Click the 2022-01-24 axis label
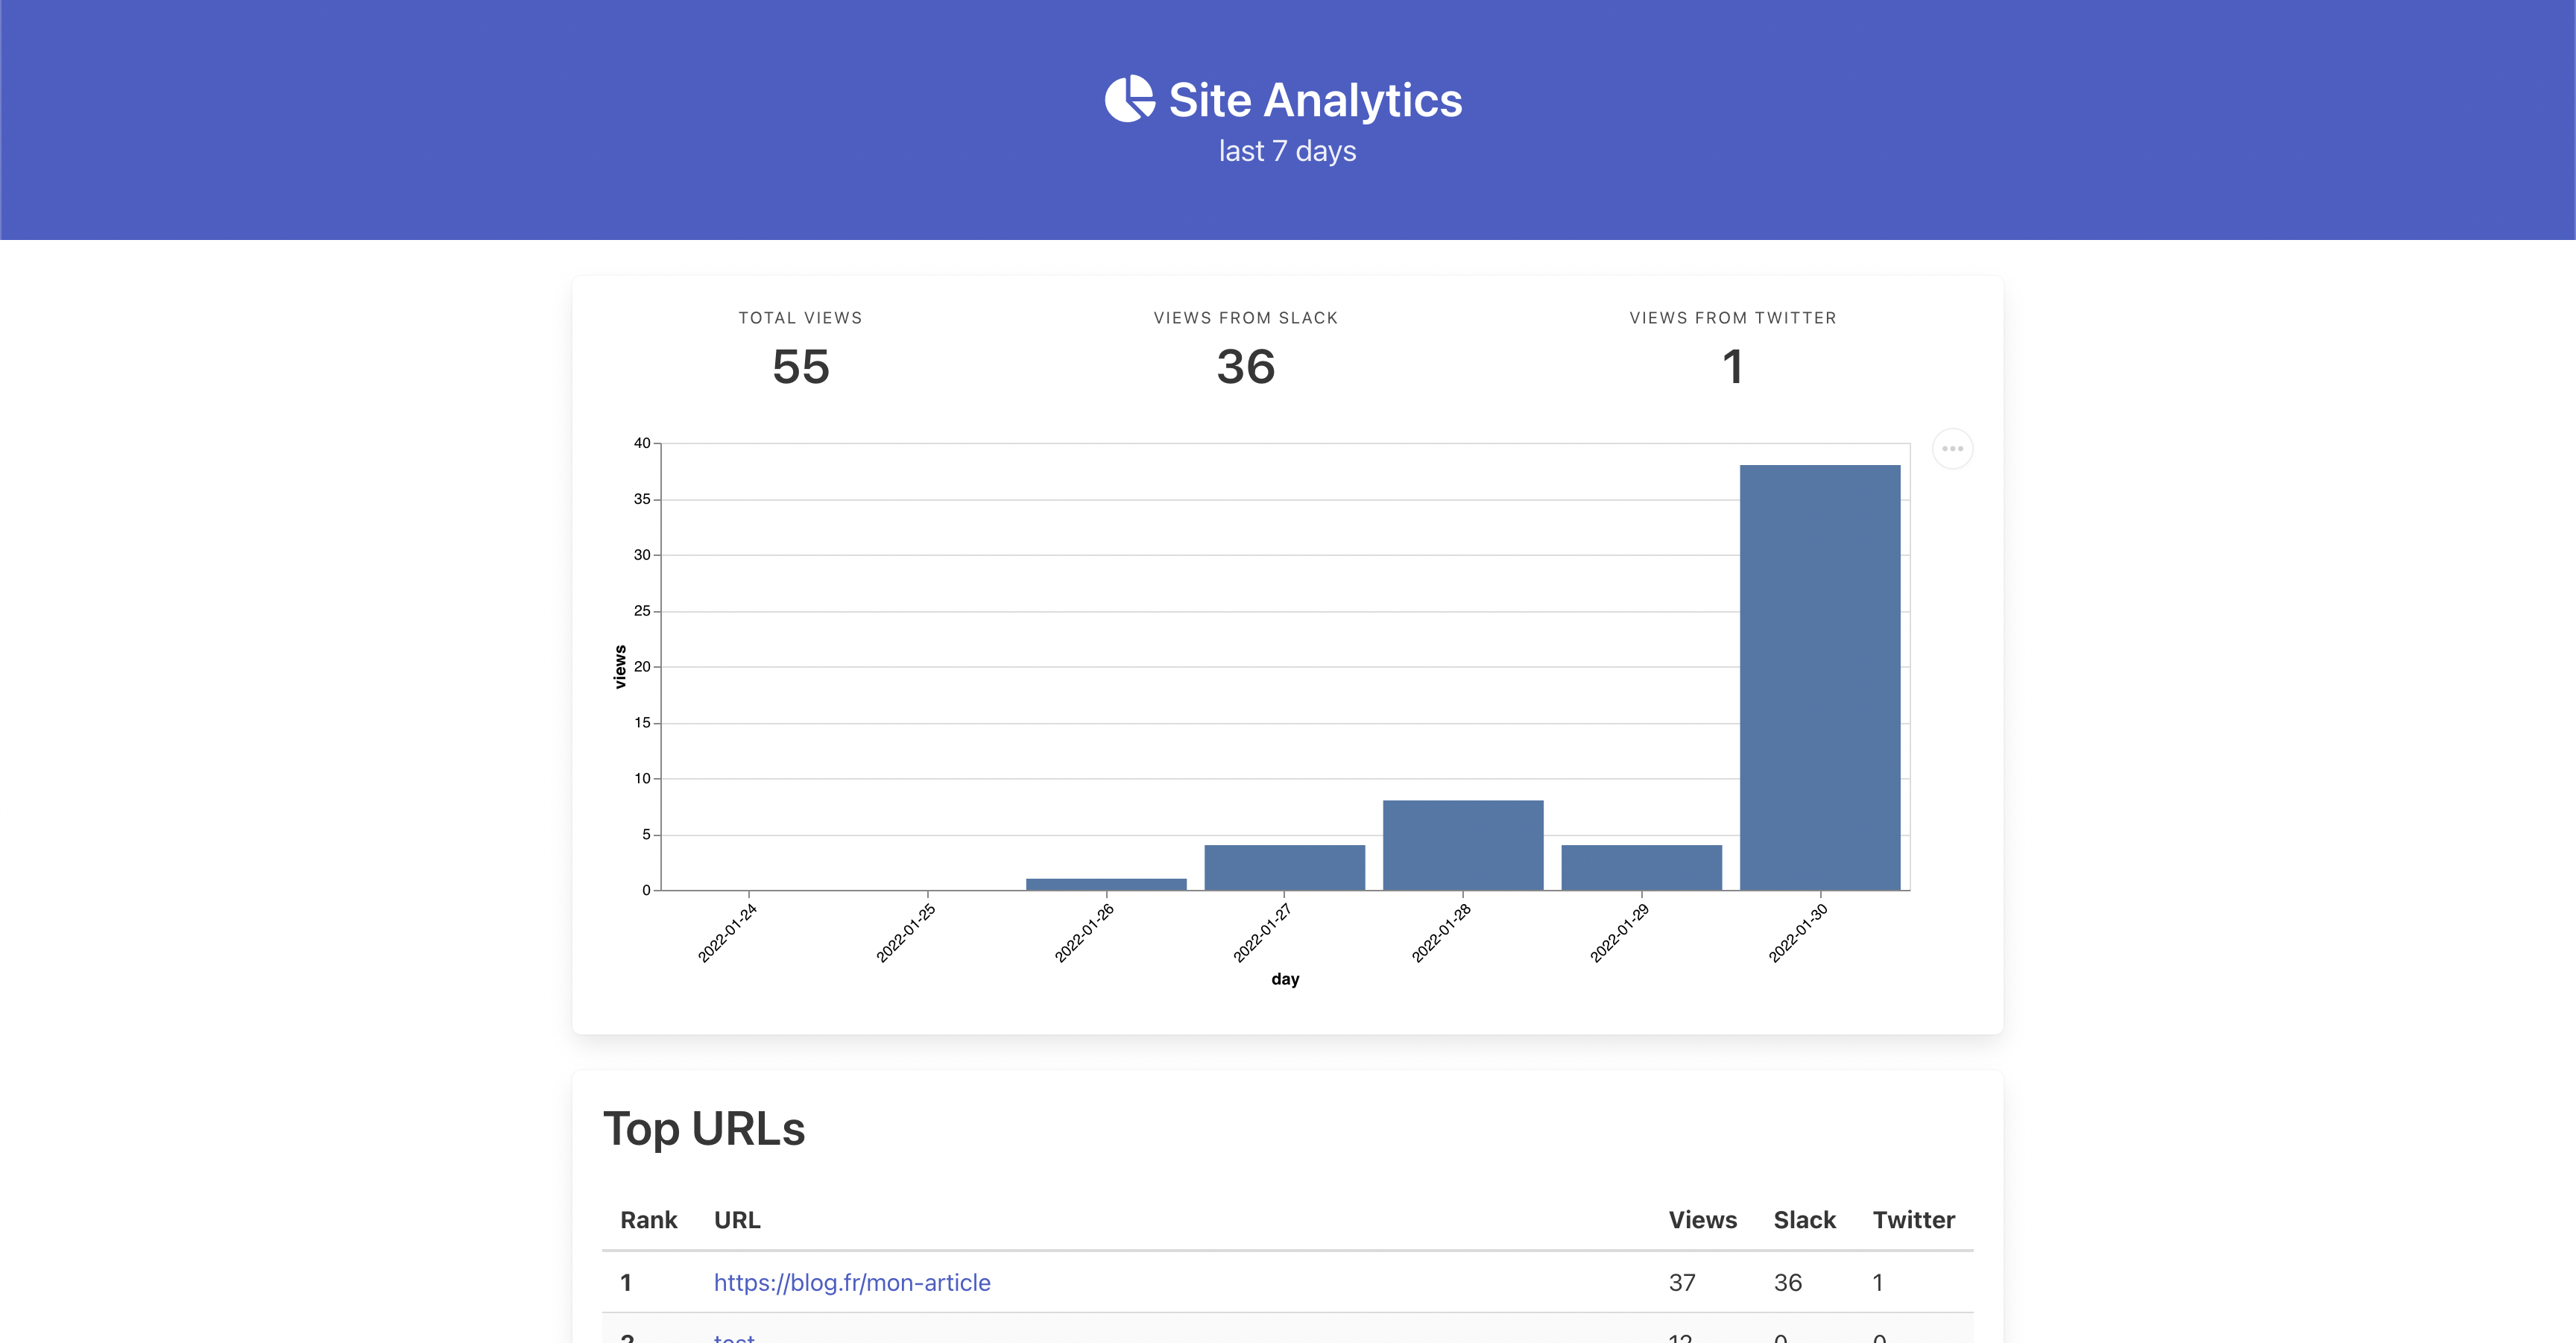The height and width of the screenshot is (1343, 2576). click(728, 933)
